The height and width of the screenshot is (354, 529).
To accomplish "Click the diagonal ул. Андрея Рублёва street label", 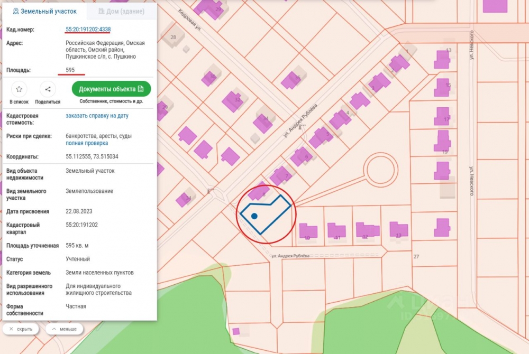I will 300,120.
